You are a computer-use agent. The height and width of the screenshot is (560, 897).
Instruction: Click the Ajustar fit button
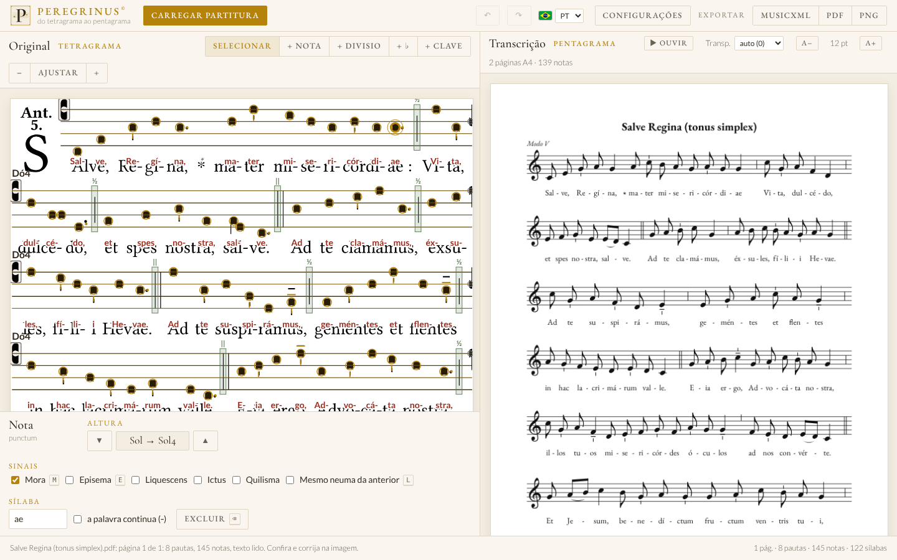tap(58, 73)
